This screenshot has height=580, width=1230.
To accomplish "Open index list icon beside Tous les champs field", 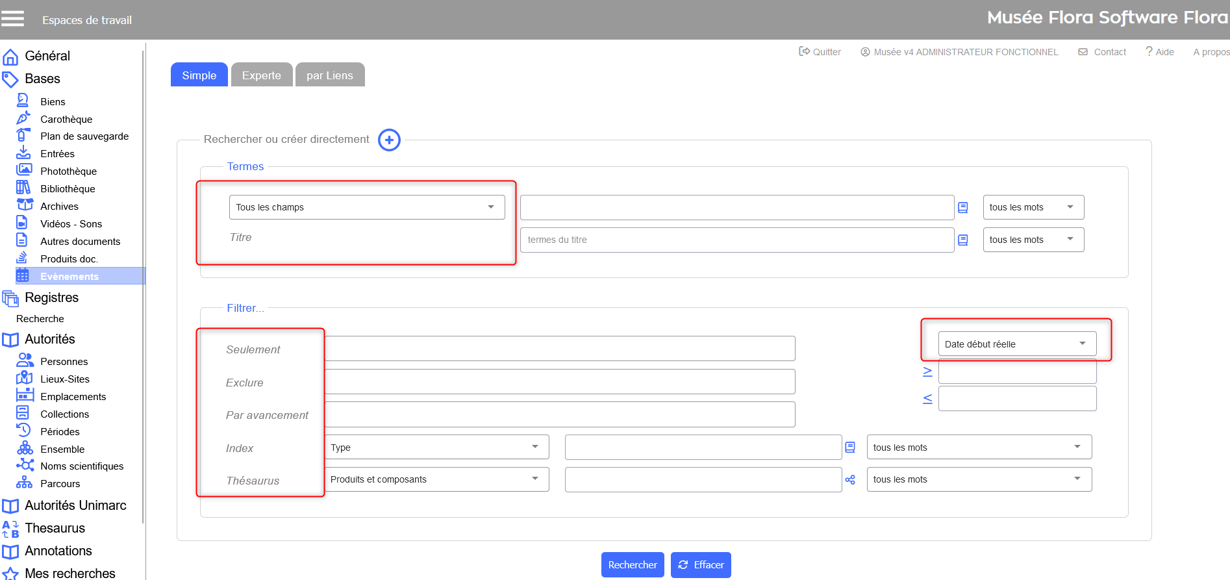I will click(x=963, y=208).
